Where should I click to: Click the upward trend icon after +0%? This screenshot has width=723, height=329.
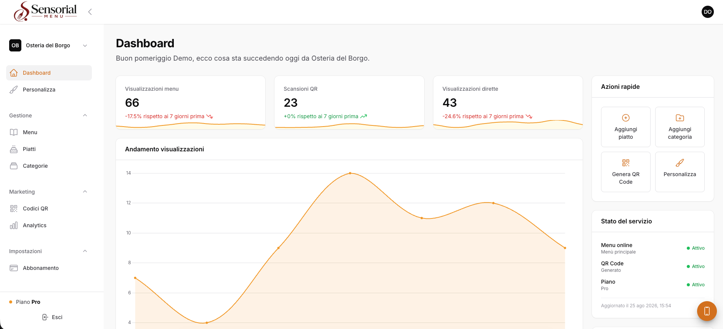[364, 116]
